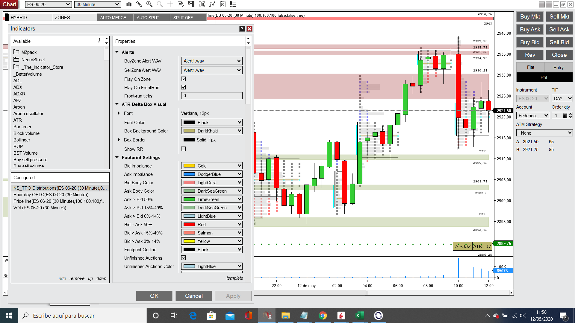Screen dimensions: 575x323
Task: Open the bar style candlestick icon
Action: [x=129, y=4]
